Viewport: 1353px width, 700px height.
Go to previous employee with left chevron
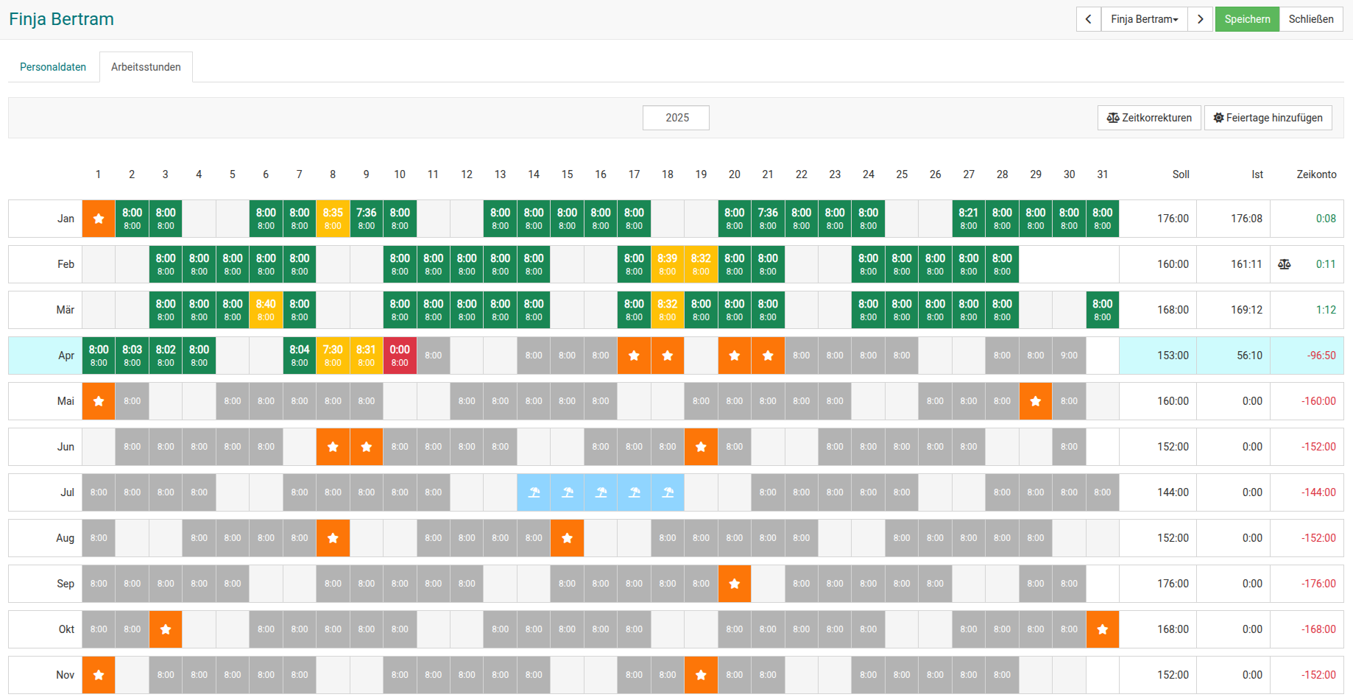[x=1089, y=19]
